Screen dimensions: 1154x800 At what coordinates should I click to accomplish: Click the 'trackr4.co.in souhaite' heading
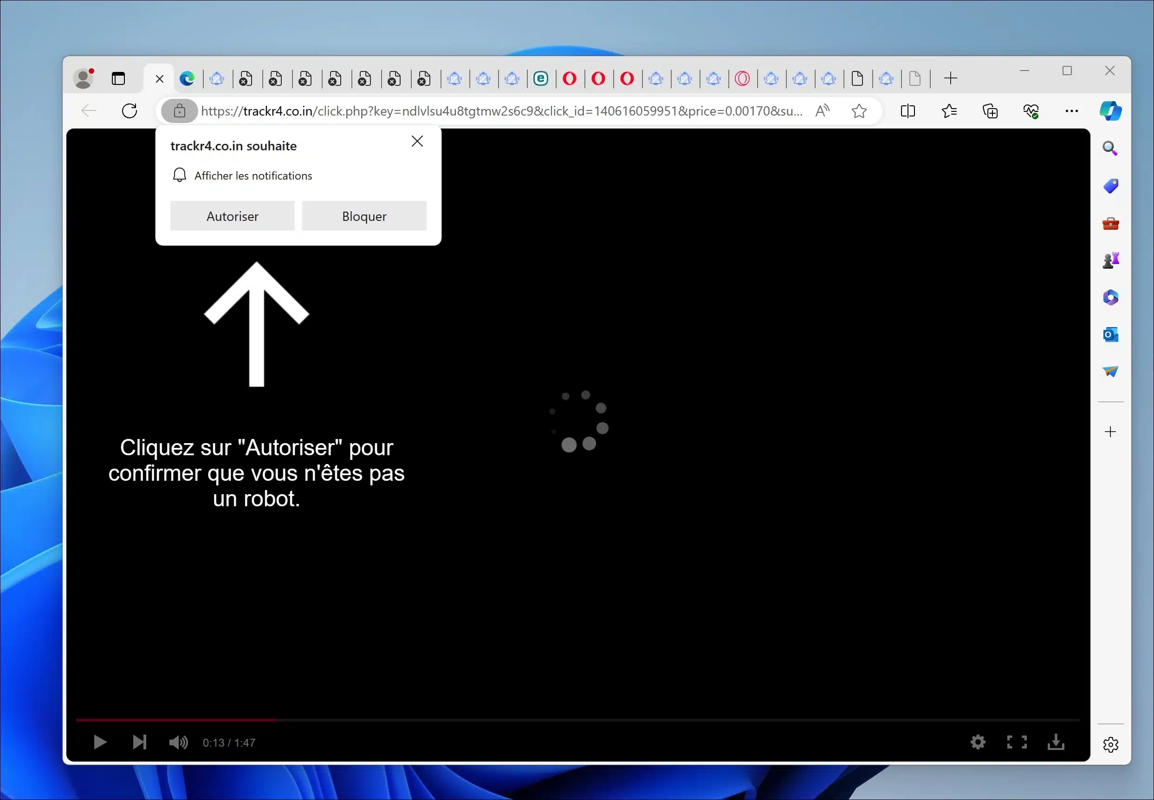[x=233, y=146]
